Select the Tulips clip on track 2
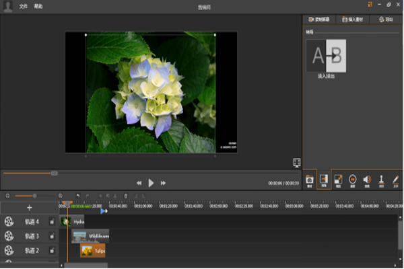The height and width of the screenshot is (269, 404). 93,251
